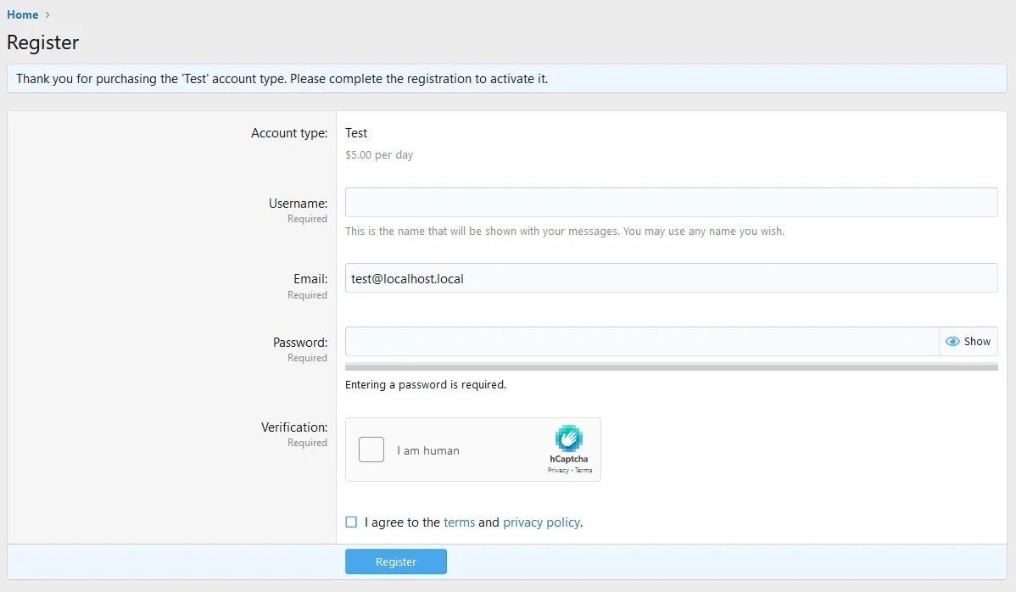Click the eye icon in Password field
1016x592 pixels.
coord(952,342)
